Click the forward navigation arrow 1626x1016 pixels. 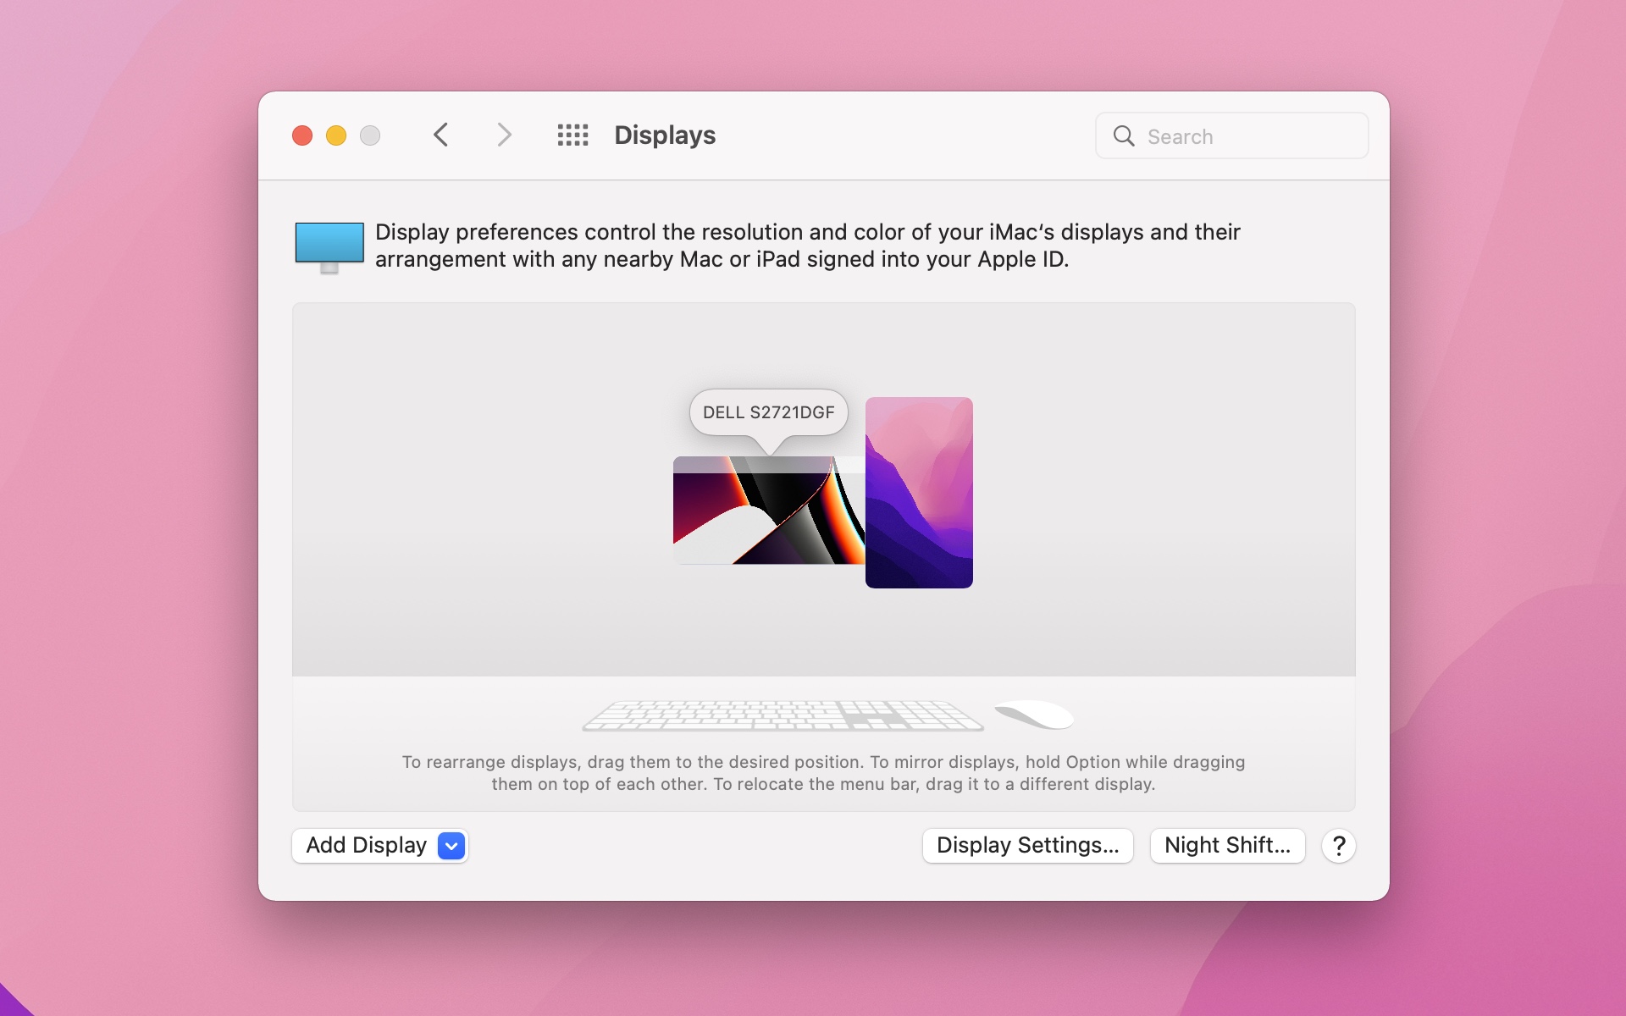504,135
